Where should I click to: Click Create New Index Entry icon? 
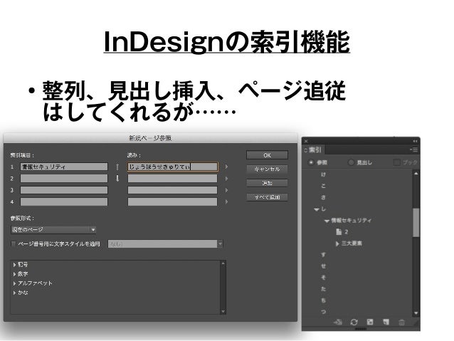click(386, 322)
